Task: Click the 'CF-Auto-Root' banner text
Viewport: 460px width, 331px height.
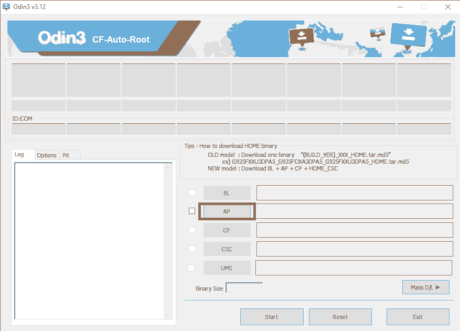Action: 121,39
